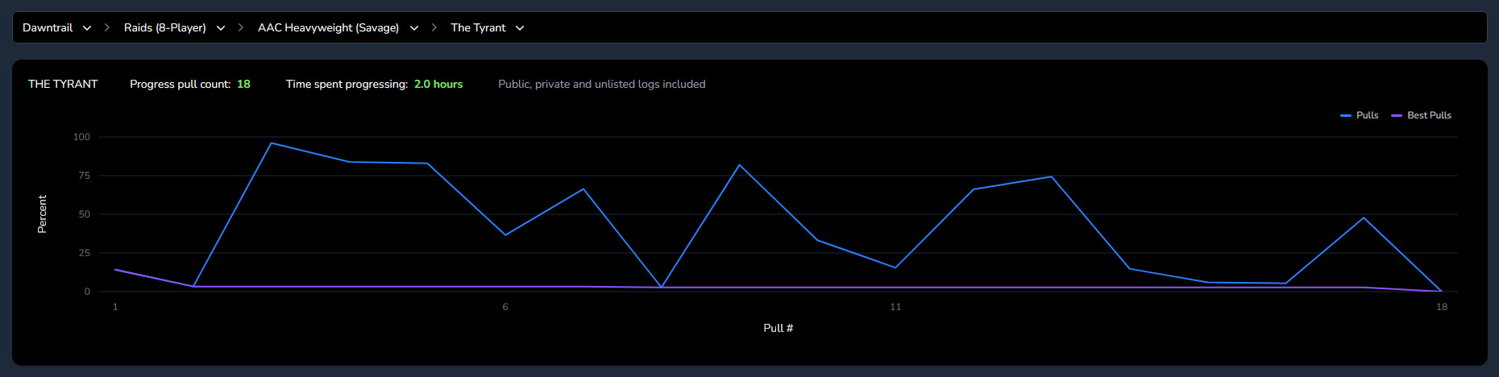
Task: Click the pull 1 starting data point
Action: [115, 270]
